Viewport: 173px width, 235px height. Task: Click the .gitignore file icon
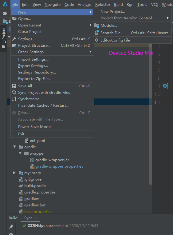pos(21,179)
